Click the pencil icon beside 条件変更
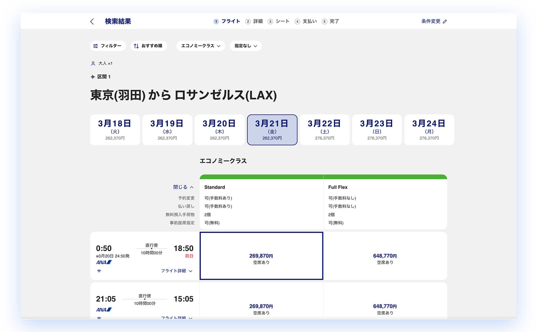The image size is (537, 332). tap(445, 21)
